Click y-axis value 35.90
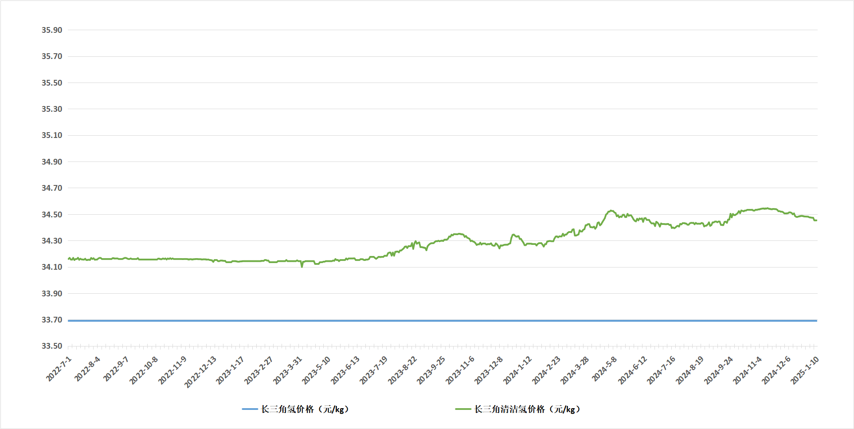Image resolution: width=854 pixels, height=429 pixels. click(52, 30)
